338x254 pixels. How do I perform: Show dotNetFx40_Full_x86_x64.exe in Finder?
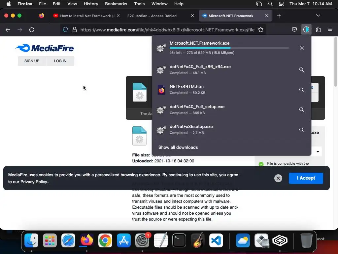coord(302,70)
